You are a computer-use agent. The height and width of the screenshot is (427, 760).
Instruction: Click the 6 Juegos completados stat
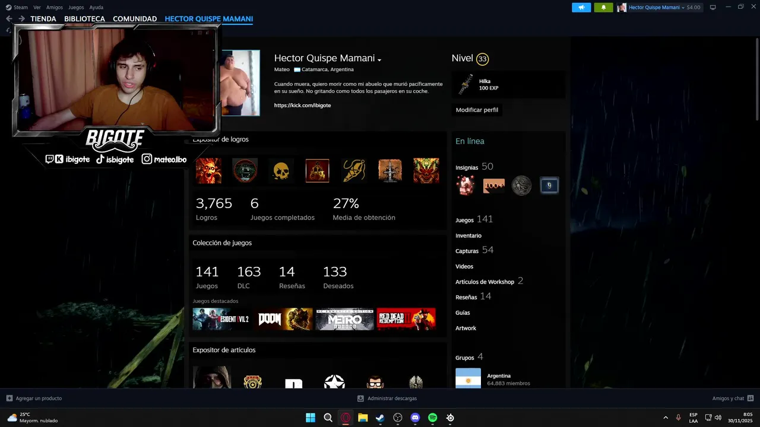pos(283,209)
